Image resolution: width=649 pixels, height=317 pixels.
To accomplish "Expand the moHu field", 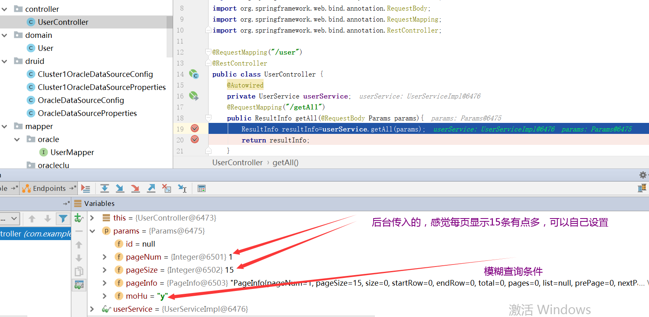I will (105, 296).
